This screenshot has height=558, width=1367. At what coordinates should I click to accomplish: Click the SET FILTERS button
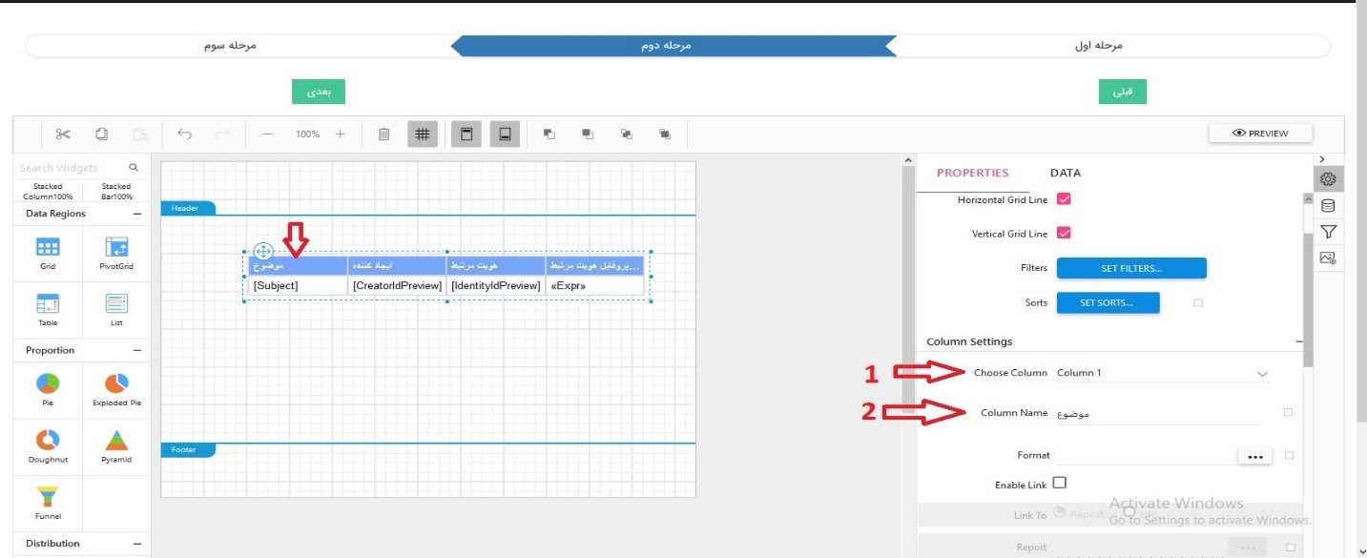pyautogui.click(x=1131, y=269)
